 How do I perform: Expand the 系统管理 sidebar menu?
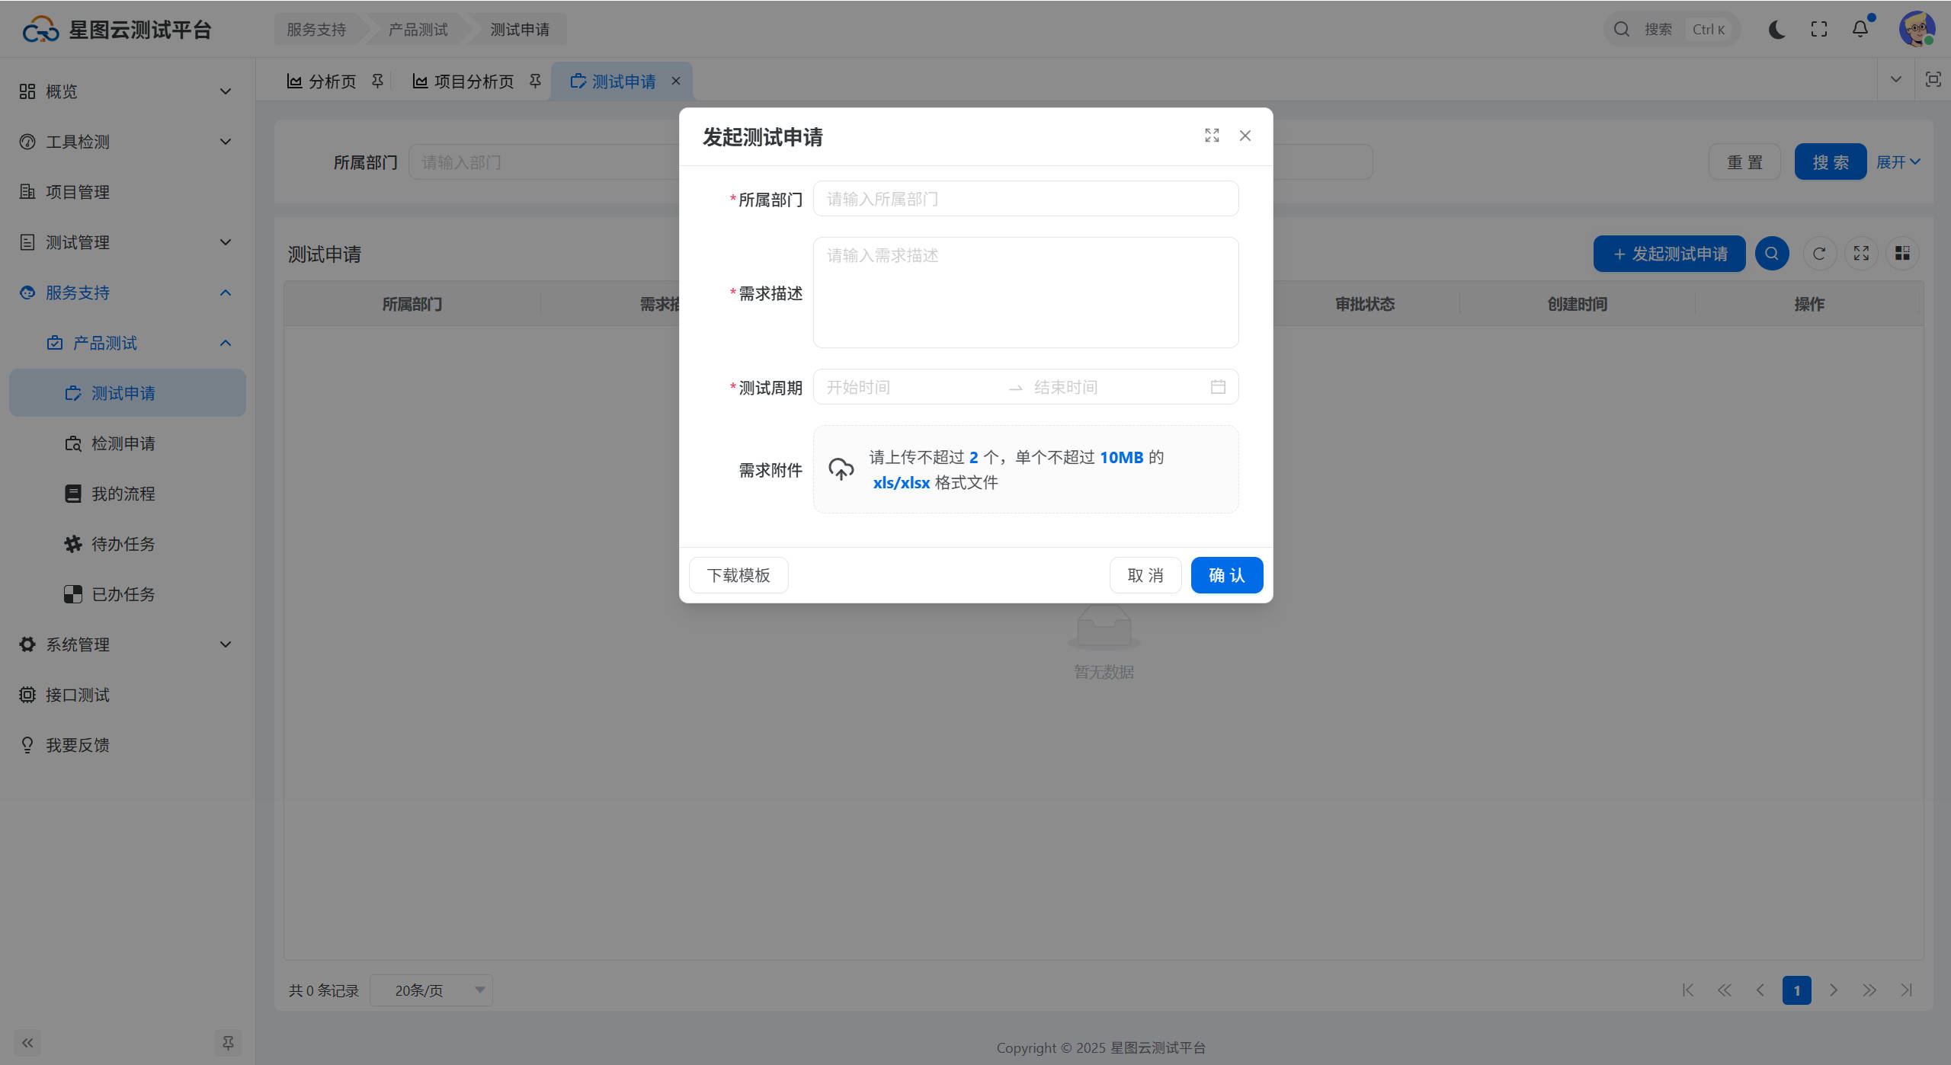(x=126, y=644)
